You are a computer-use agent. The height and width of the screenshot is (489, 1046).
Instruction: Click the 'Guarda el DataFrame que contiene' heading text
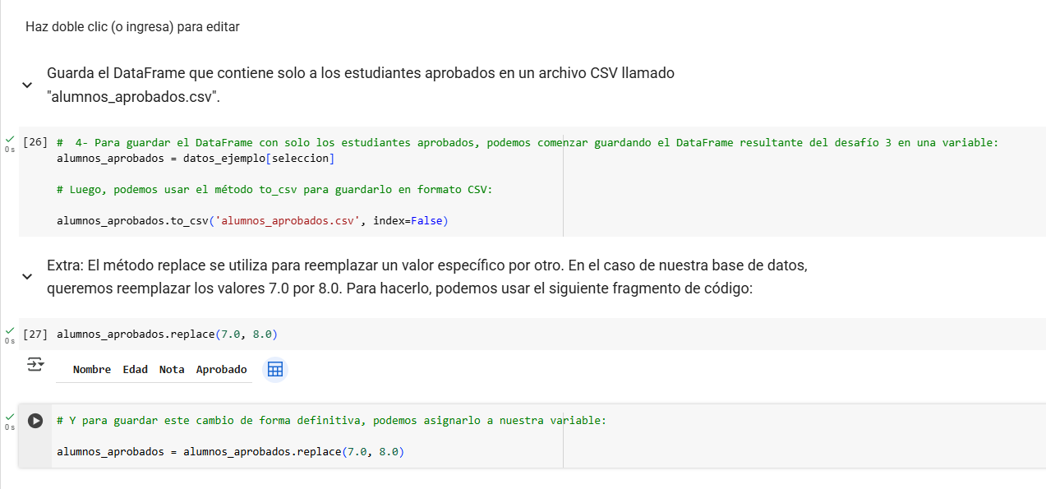pyautogui.click(x=361, y=85)
